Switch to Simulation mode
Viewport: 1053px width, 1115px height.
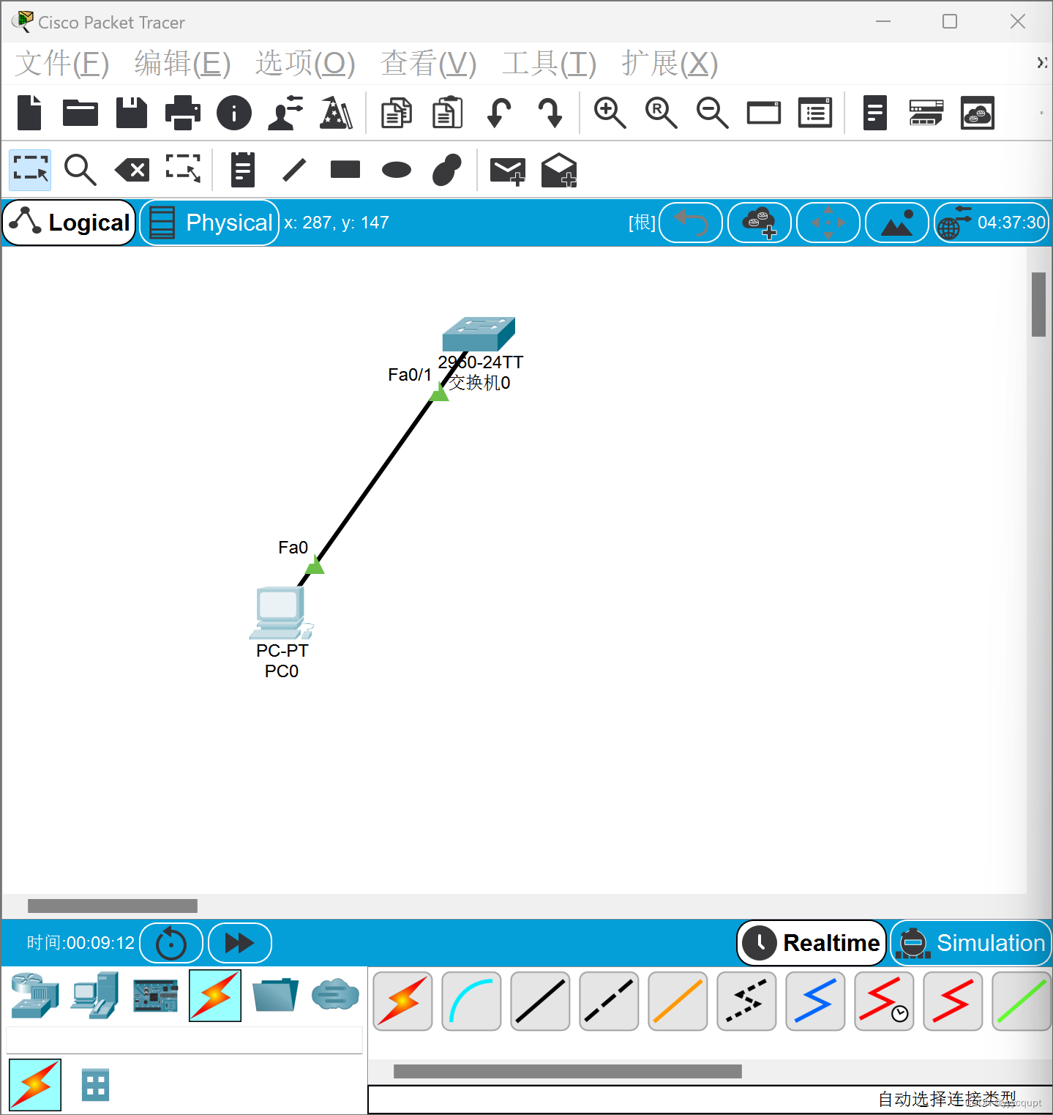pyautogui.click(x=971, y=942)
